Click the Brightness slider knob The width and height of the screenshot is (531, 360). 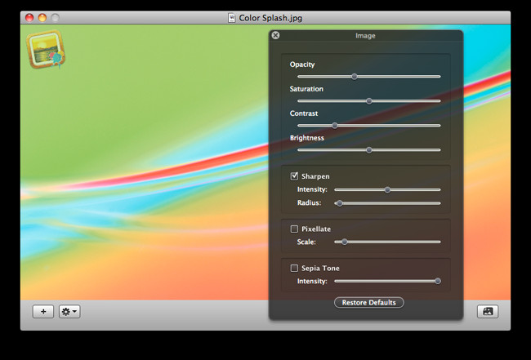point(369,150)
